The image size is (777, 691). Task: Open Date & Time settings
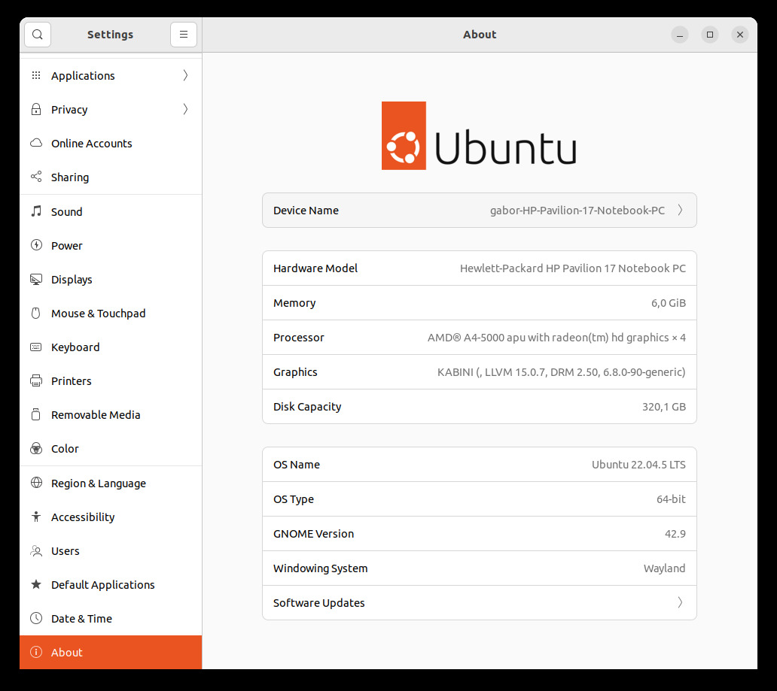pos(111,618)
